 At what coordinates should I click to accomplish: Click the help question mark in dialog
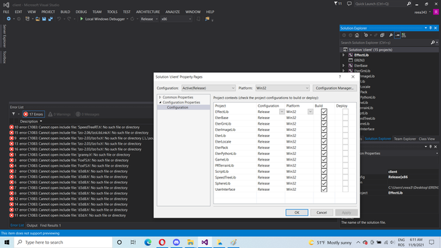(340, 76)
